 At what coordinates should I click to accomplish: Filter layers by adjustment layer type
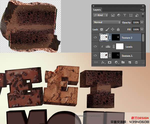119,15
